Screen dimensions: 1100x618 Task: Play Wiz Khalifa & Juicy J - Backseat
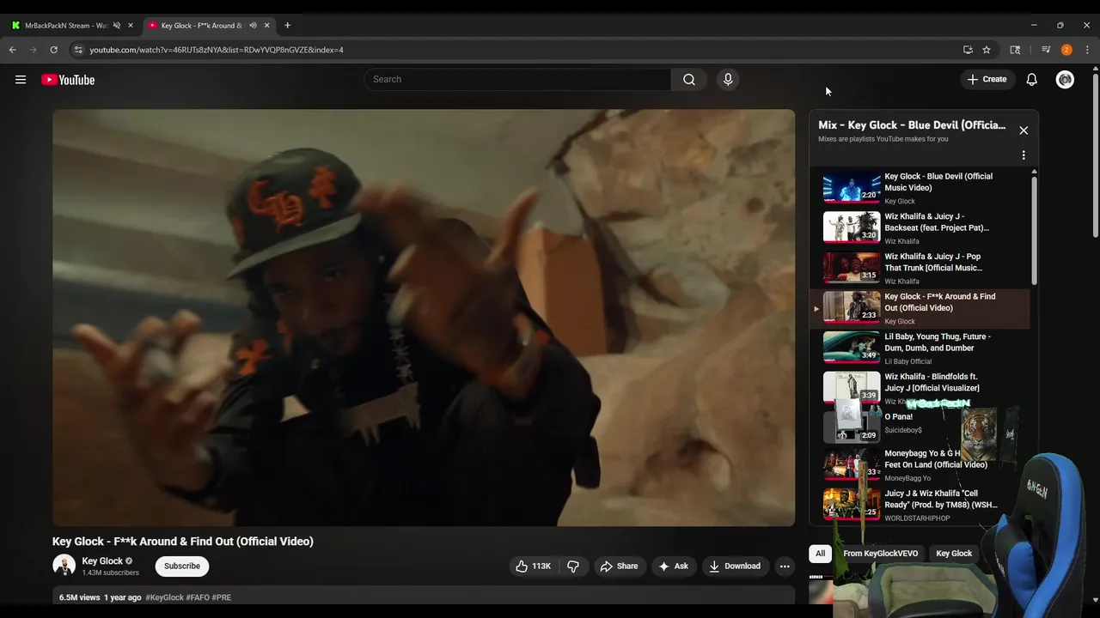pos(920,228)
